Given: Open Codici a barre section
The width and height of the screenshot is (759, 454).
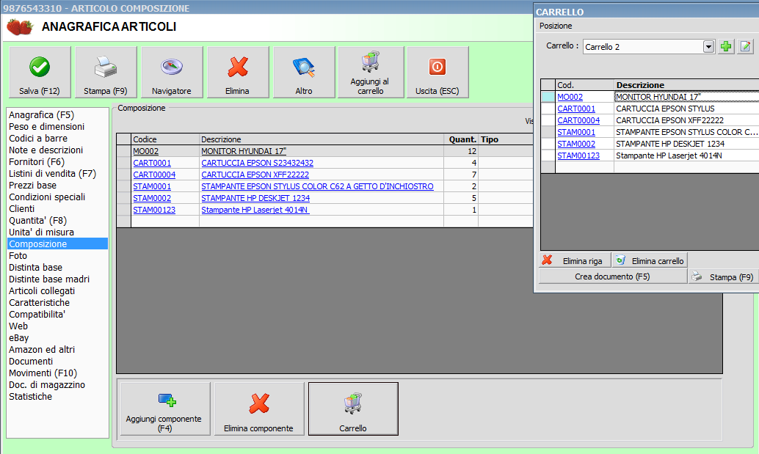Looking at the screenshot, I should click(x=37, y=139).
